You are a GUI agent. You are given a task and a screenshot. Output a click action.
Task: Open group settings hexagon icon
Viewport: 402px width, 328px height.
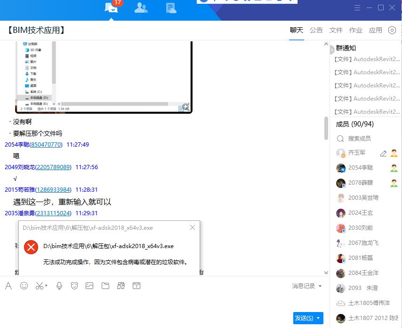(392, 30)
